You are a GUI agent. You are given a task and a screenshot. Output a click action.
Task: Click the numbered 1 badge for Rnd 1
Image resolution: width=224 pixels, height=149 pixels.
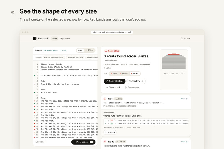click(x=105, y=99)
